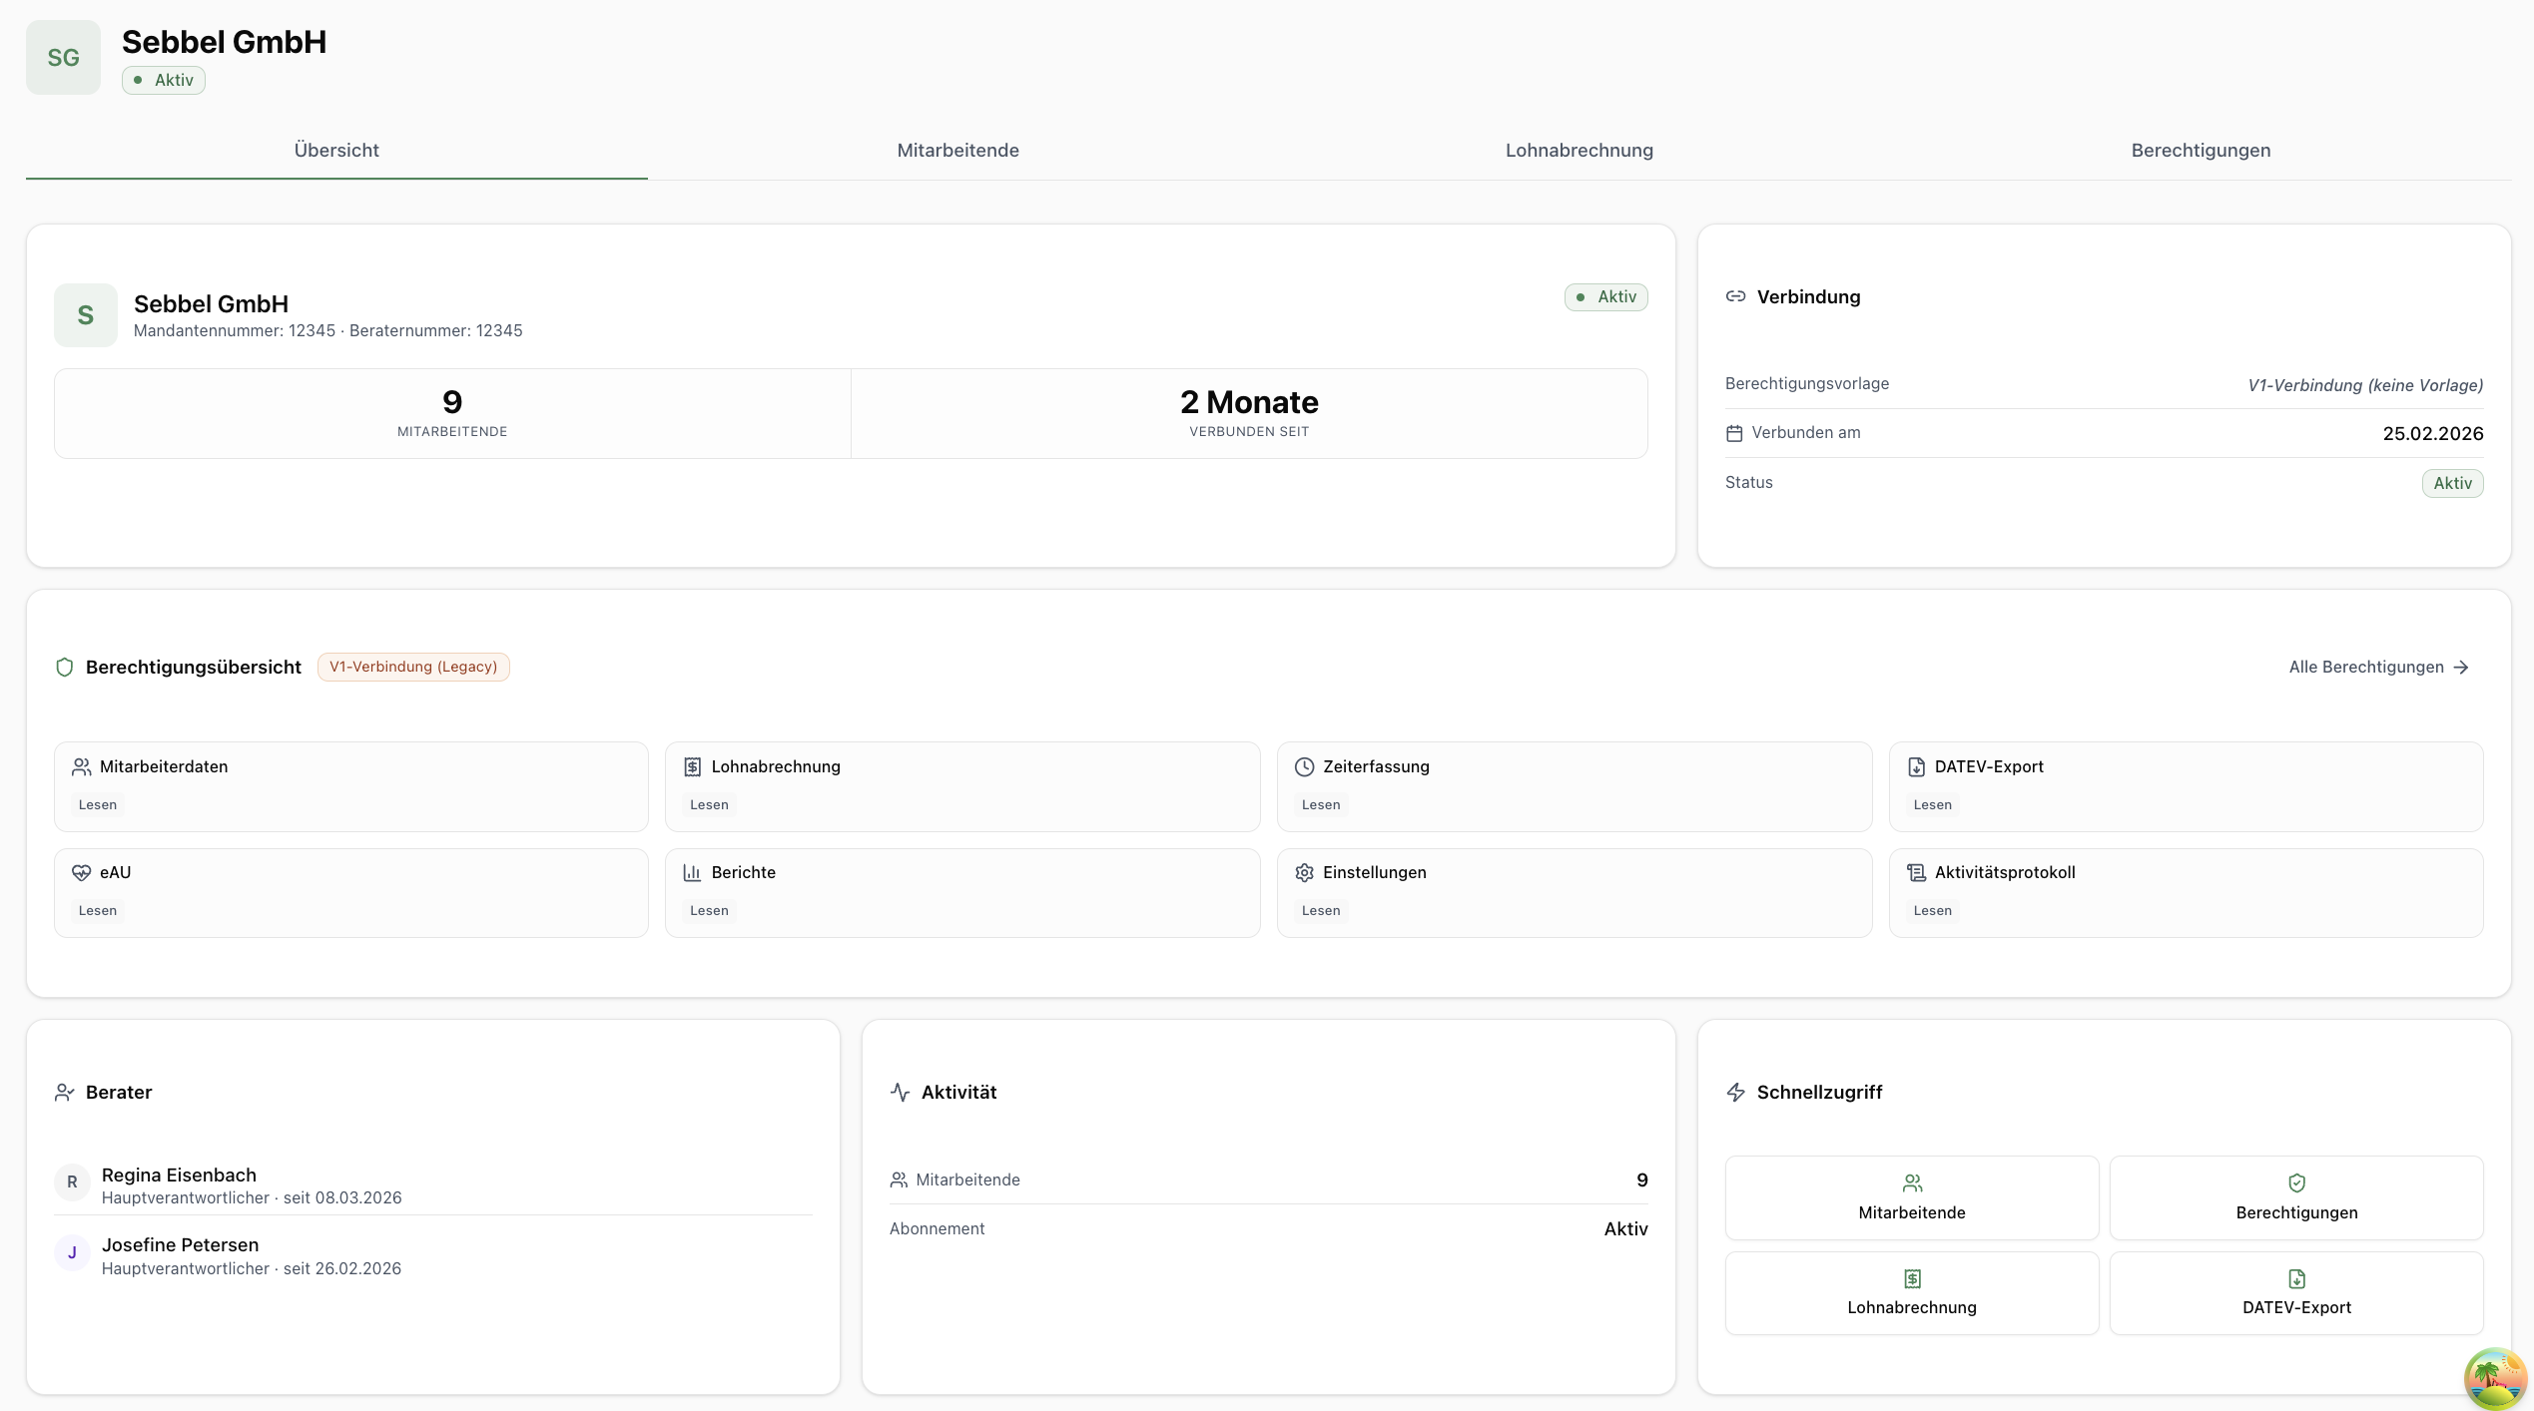Click the link icon beside Verbindung

(1736, 296)
